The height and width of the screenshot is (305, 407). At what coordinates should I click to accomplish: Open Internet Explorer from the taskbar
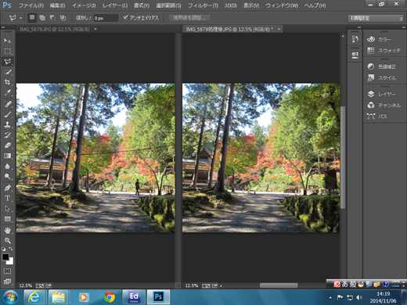(34, 297)
